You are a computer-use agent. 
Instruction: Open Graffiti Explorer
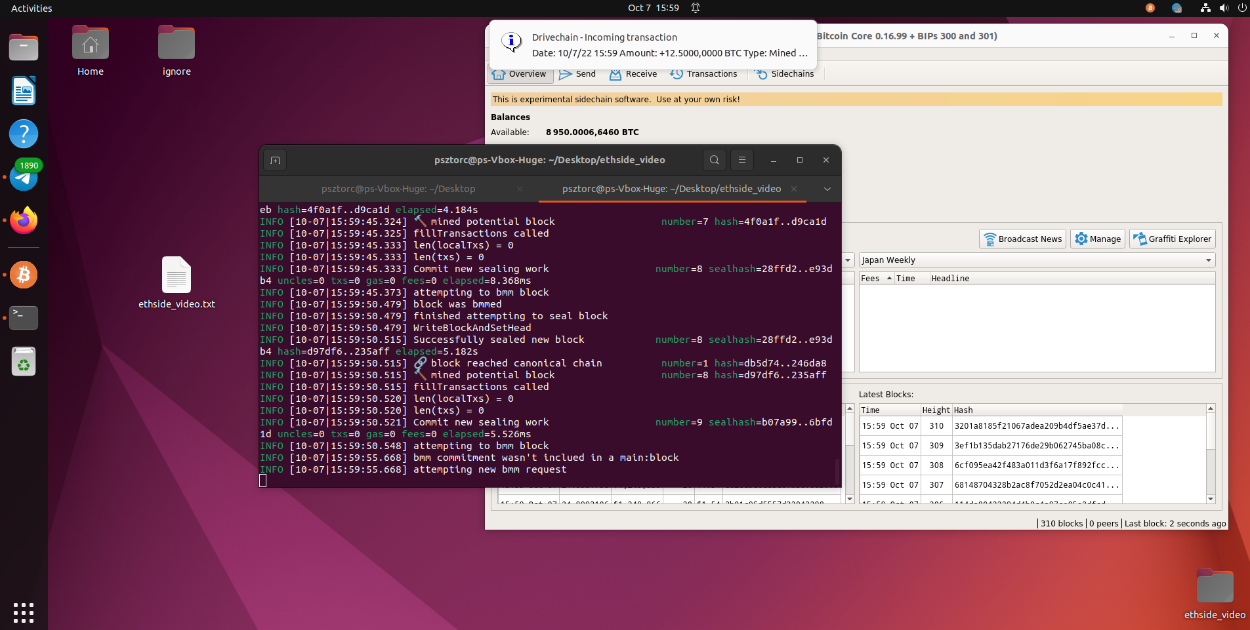(1172, 239)
